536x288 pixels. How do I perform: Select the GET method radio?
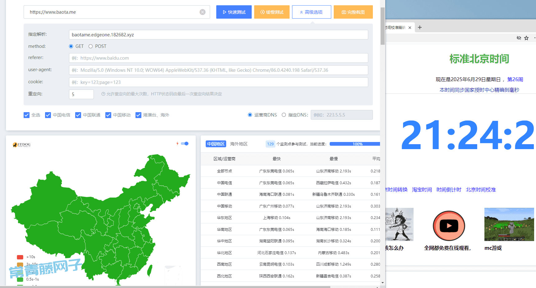point(71,46)
